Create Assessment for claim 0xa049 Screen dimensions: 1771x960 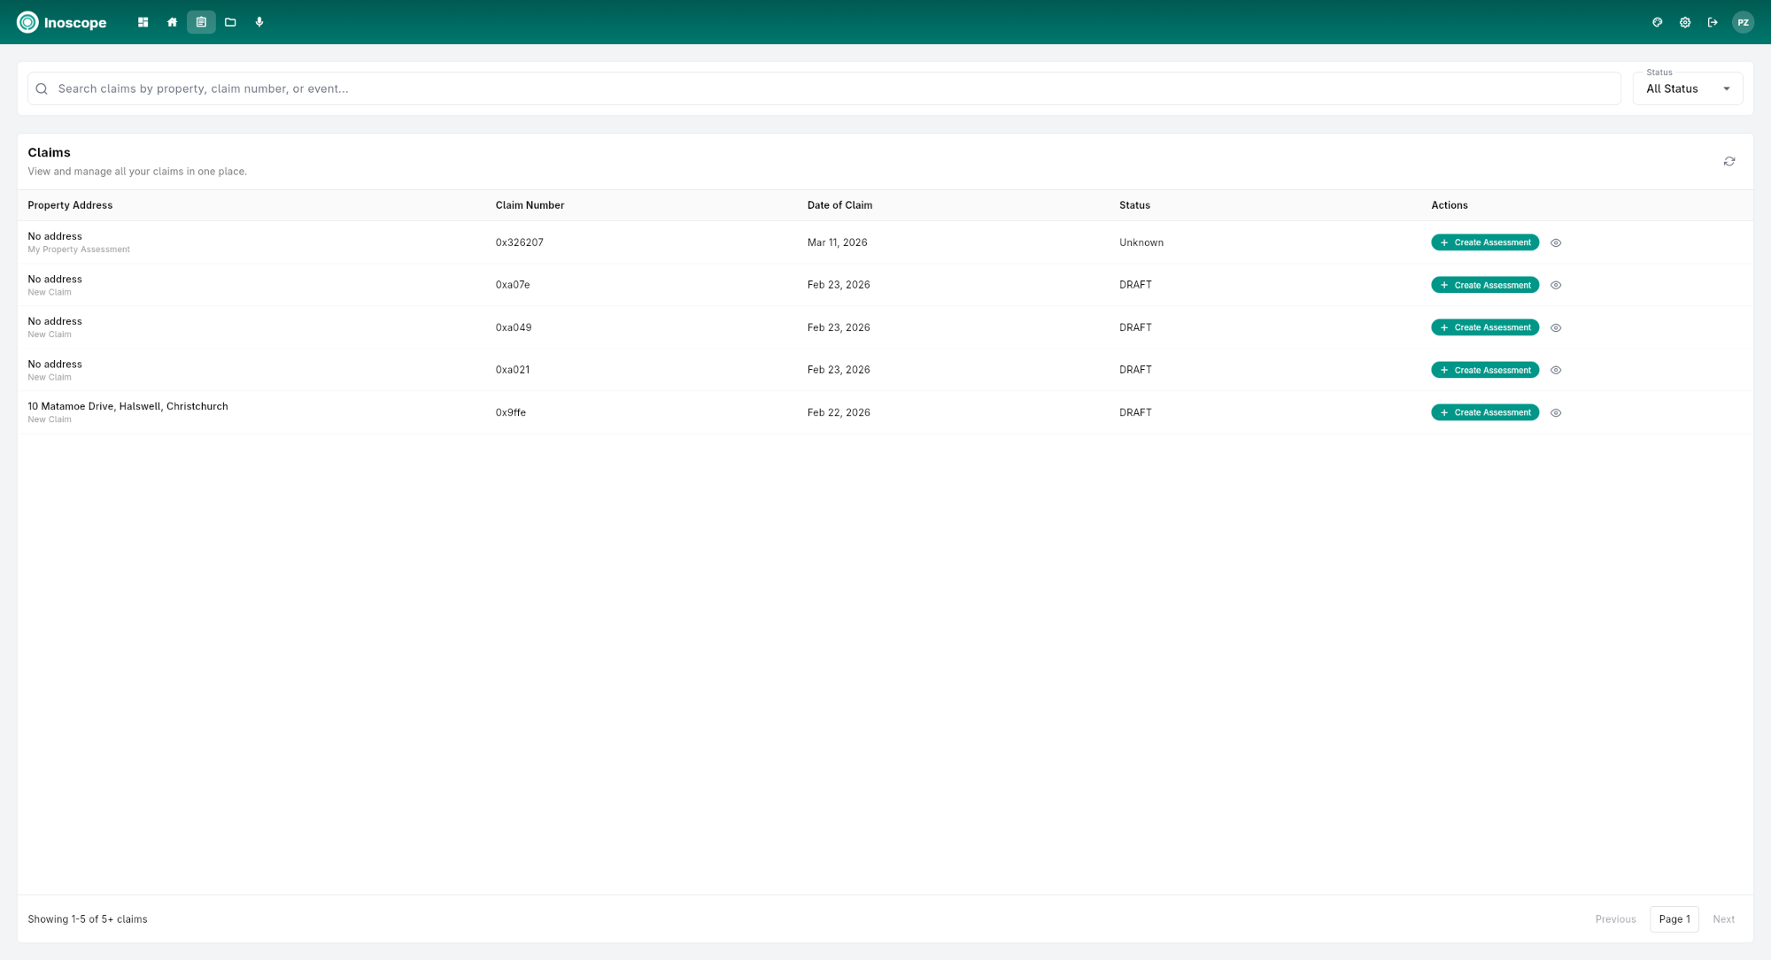(1484, 327)
